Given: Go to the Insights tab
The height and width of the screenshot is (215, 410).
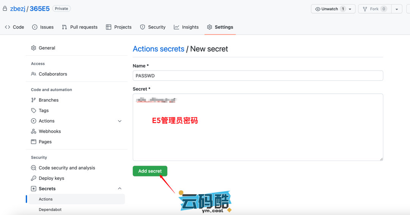Looking at the screenshot, I should tap(186, 27).
